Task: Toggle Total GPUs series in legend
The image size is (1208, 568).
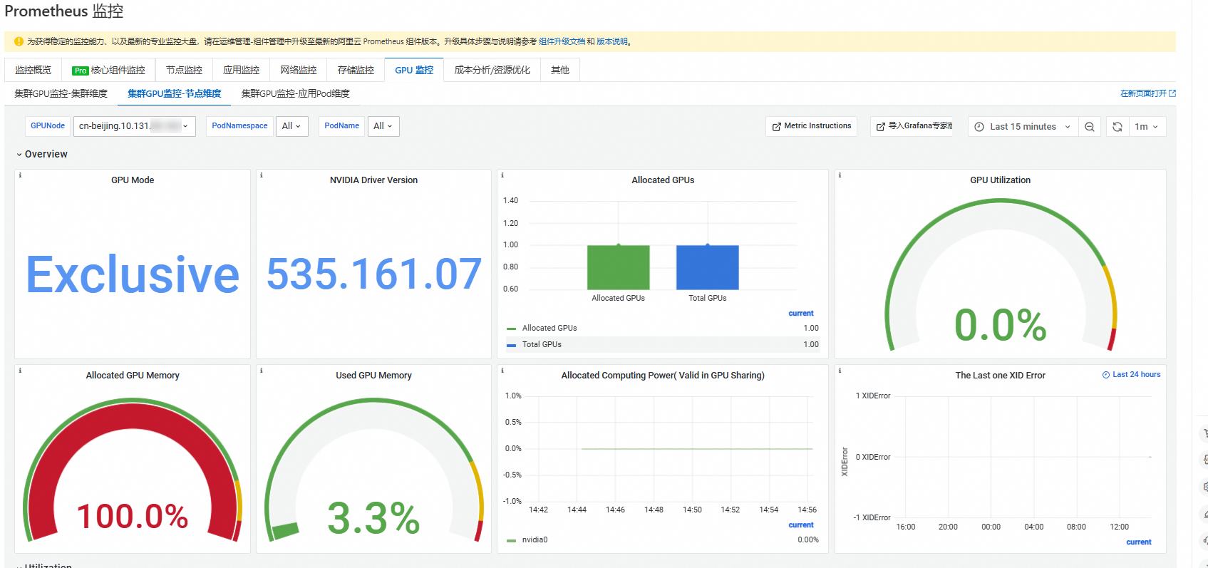Action: click(541, 345)
